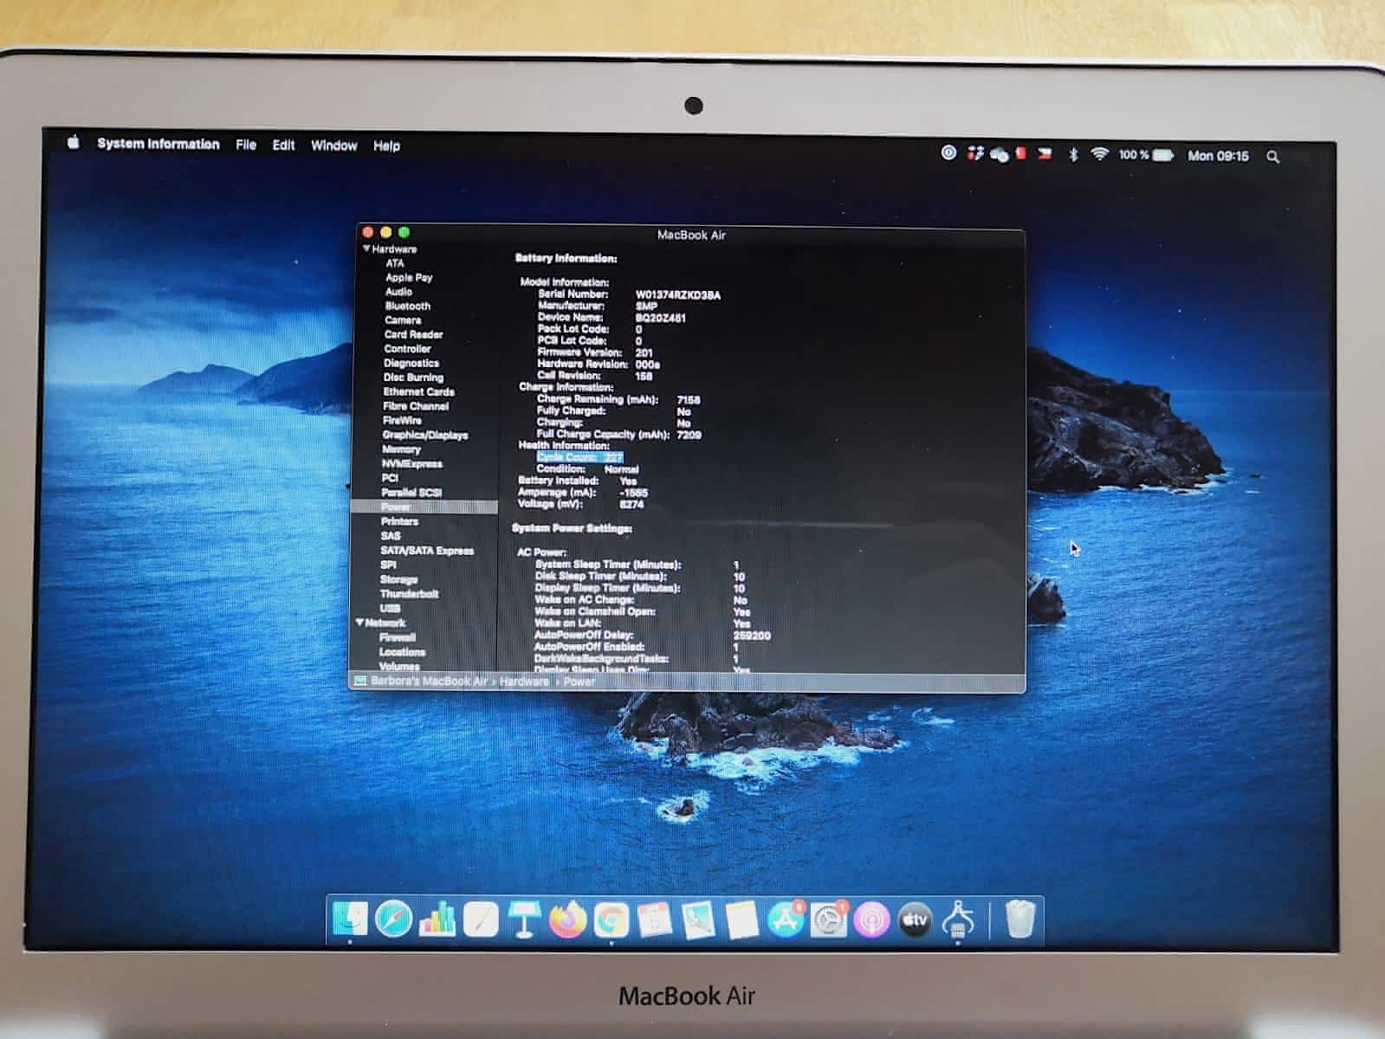Screen dimensions: 1385x1039
Task: Select Diagnostics in the sidebar
Action: pyautogui.click(x=411, y=364)
